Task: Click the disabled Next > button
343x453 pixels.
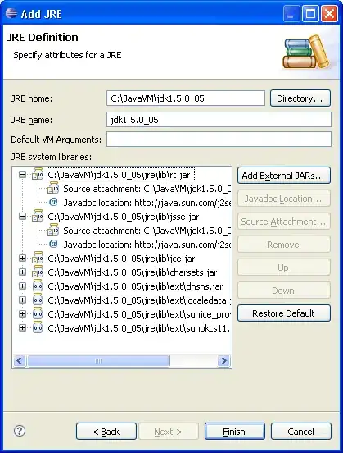Action: click(x=169, y=432)
